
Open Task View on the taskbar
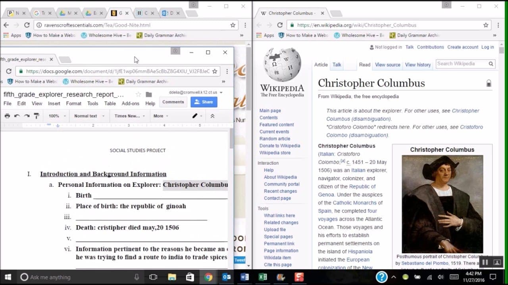153,277
